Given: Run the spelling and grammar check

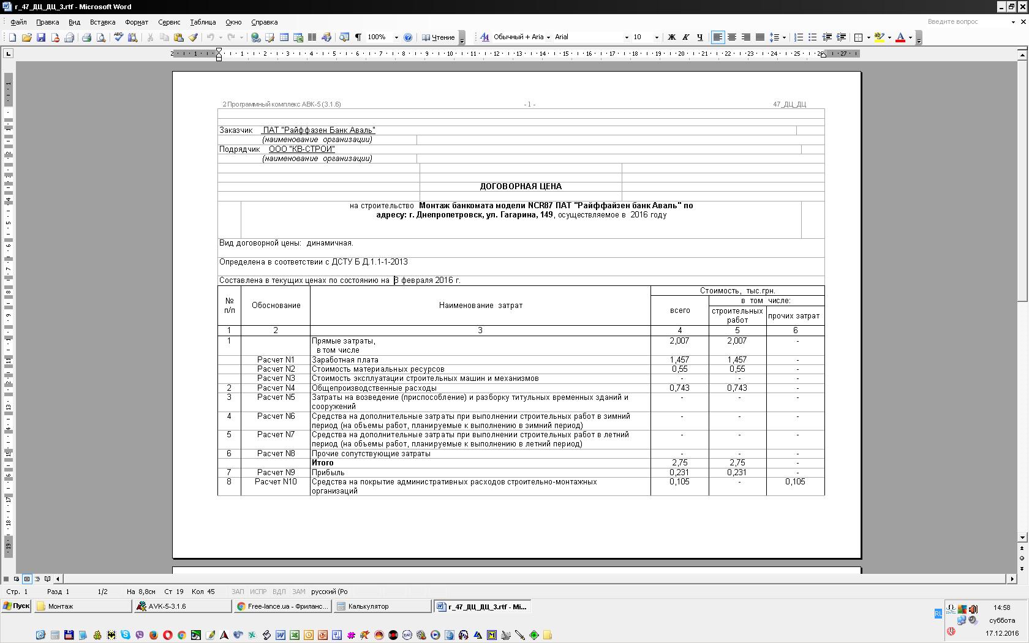Looking at the screenshot, I should coord(118,37).
